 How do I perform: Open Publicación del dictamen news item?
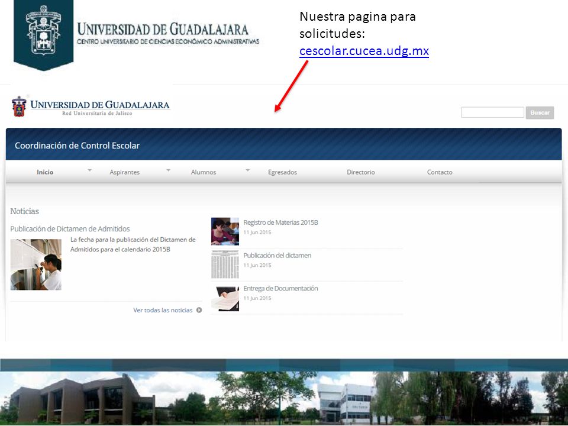(277, 256)
